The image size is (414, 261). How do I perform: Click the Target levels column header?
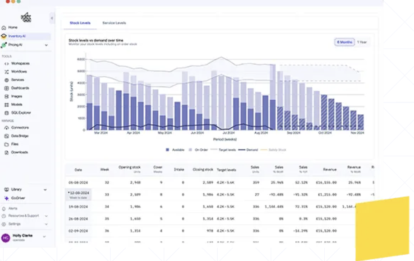pyautogui.click(x=226, y=170)
